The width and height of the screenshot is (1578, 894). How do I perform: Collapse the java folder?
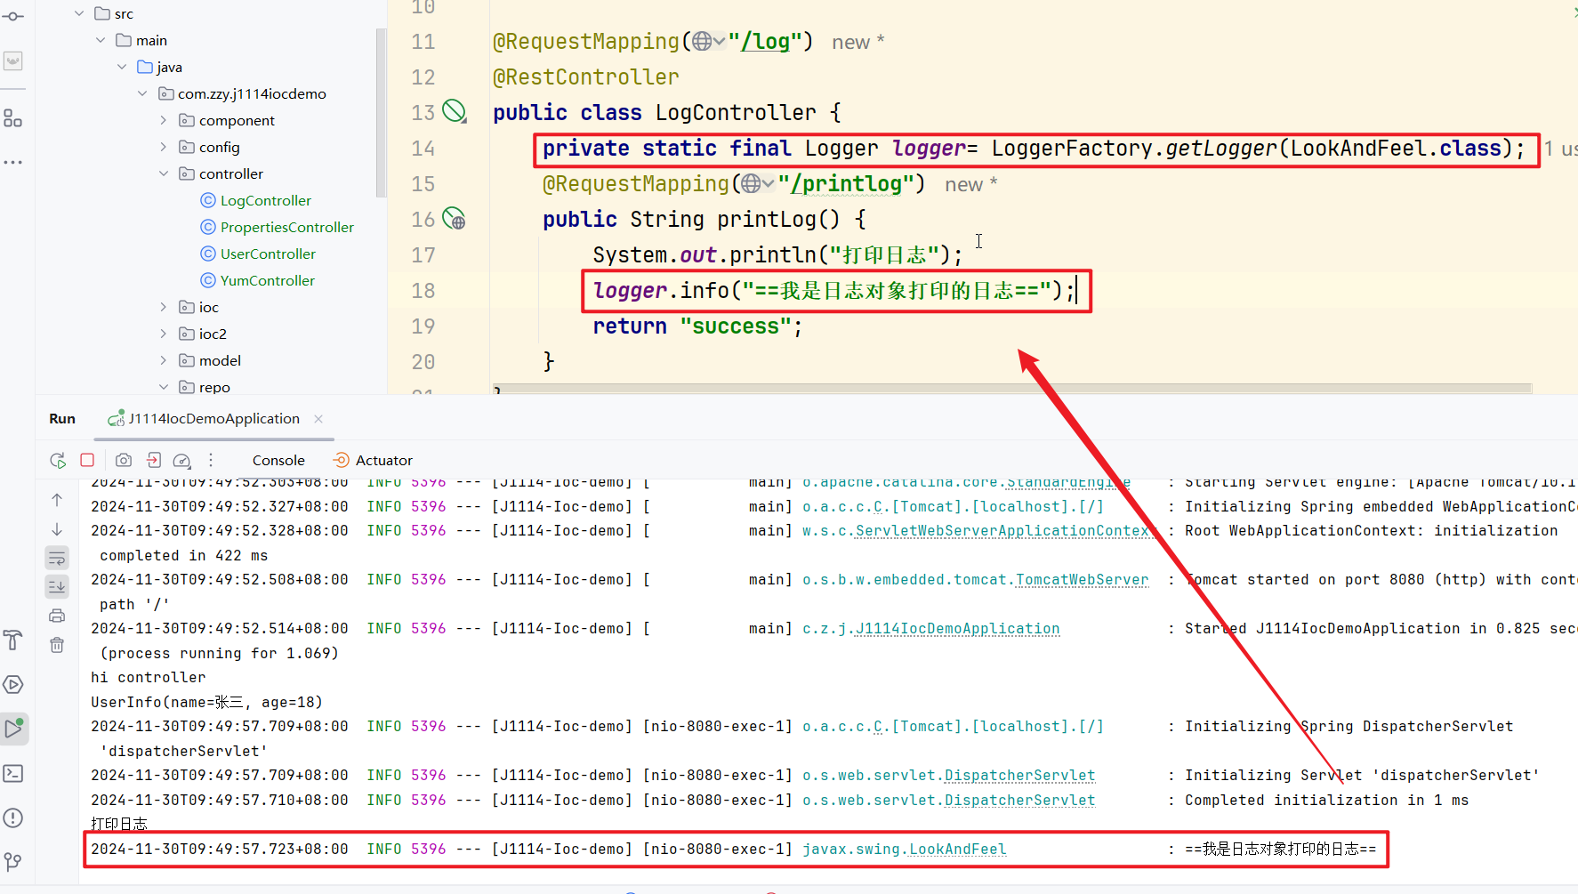point(122,67)
